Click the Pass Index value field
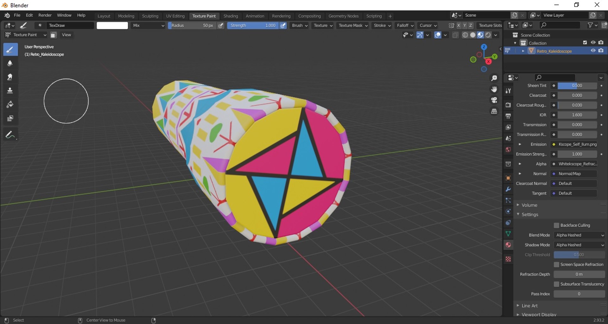Screen dimensions: 608x324 pos(579,294)
